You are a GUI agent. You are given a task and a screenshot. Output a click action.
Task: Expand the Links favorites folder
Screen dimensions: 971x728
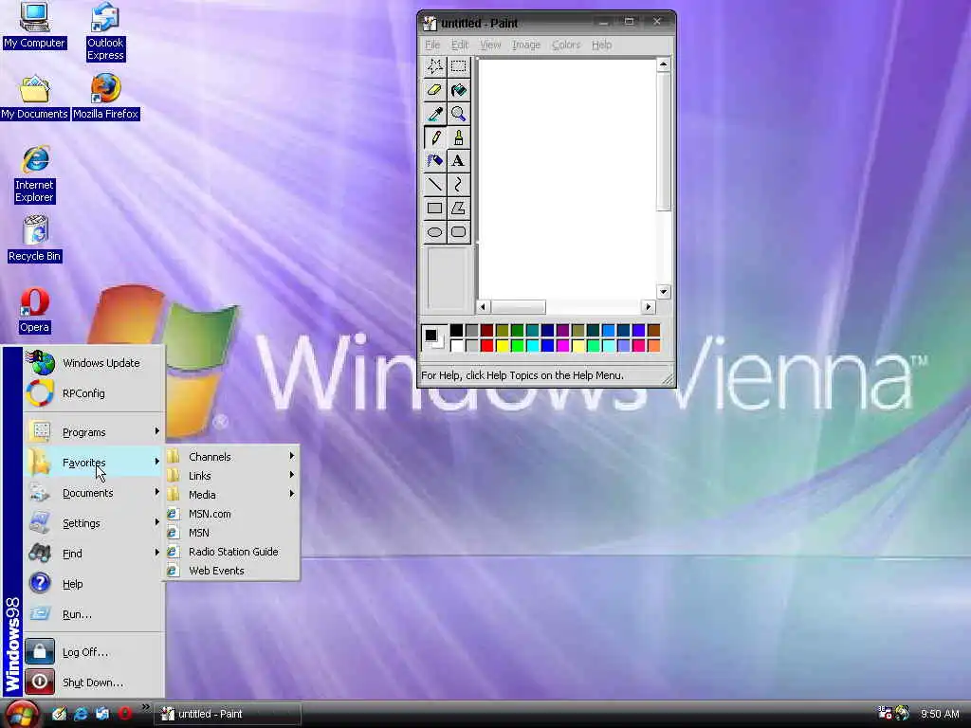[x=232, y=476]
